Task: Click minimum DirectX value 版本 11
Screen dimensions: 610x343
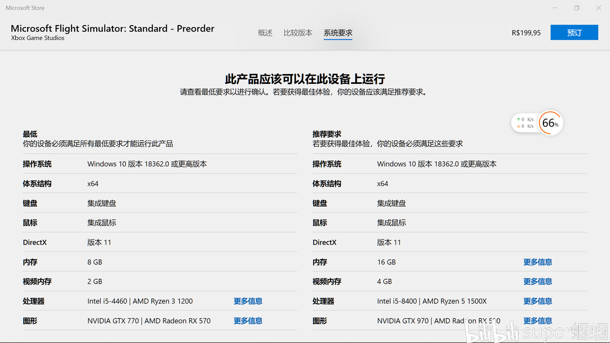Action: (99, 242)
